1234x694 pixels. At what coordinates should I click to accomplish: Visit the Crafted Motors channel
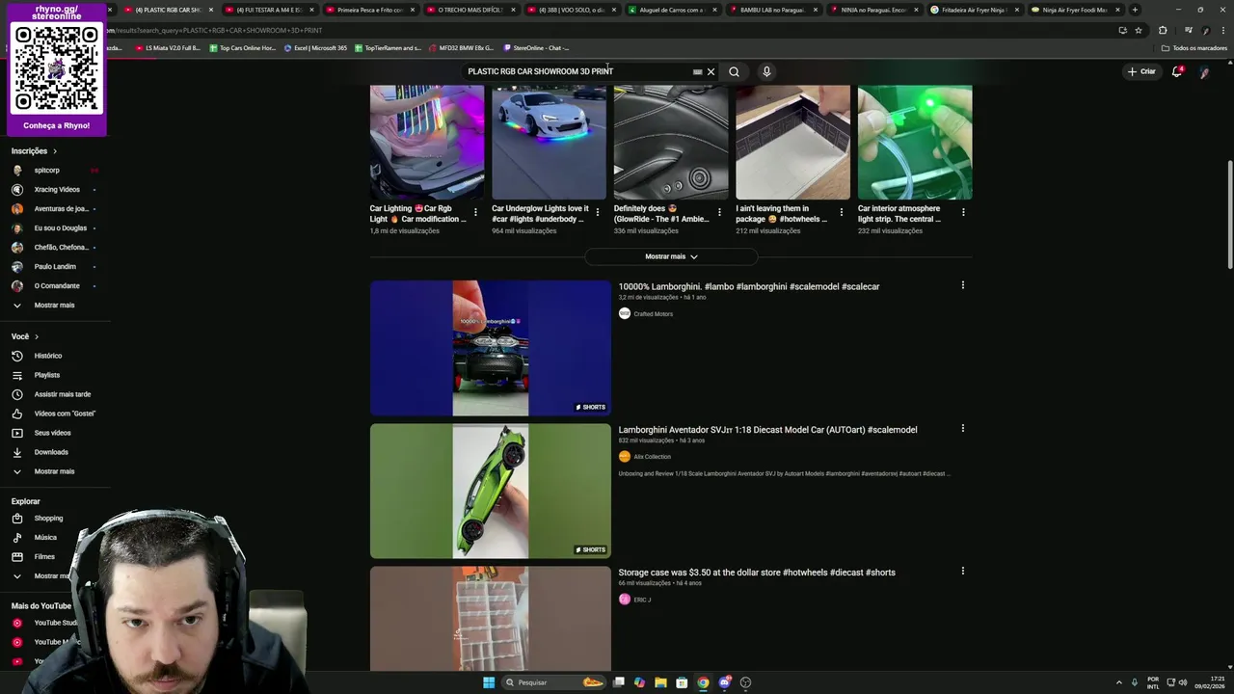pos(653,314)
